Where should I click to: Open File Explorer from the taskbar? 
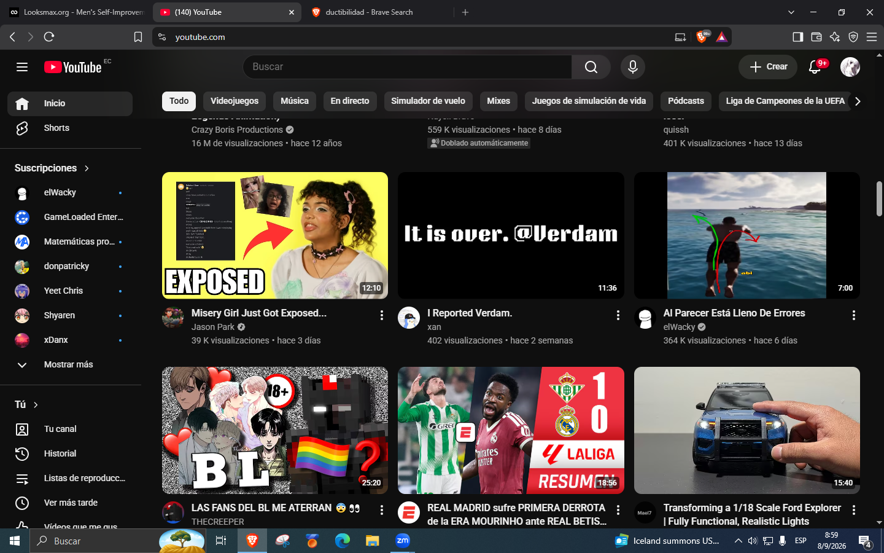click(x=373, y=541)
